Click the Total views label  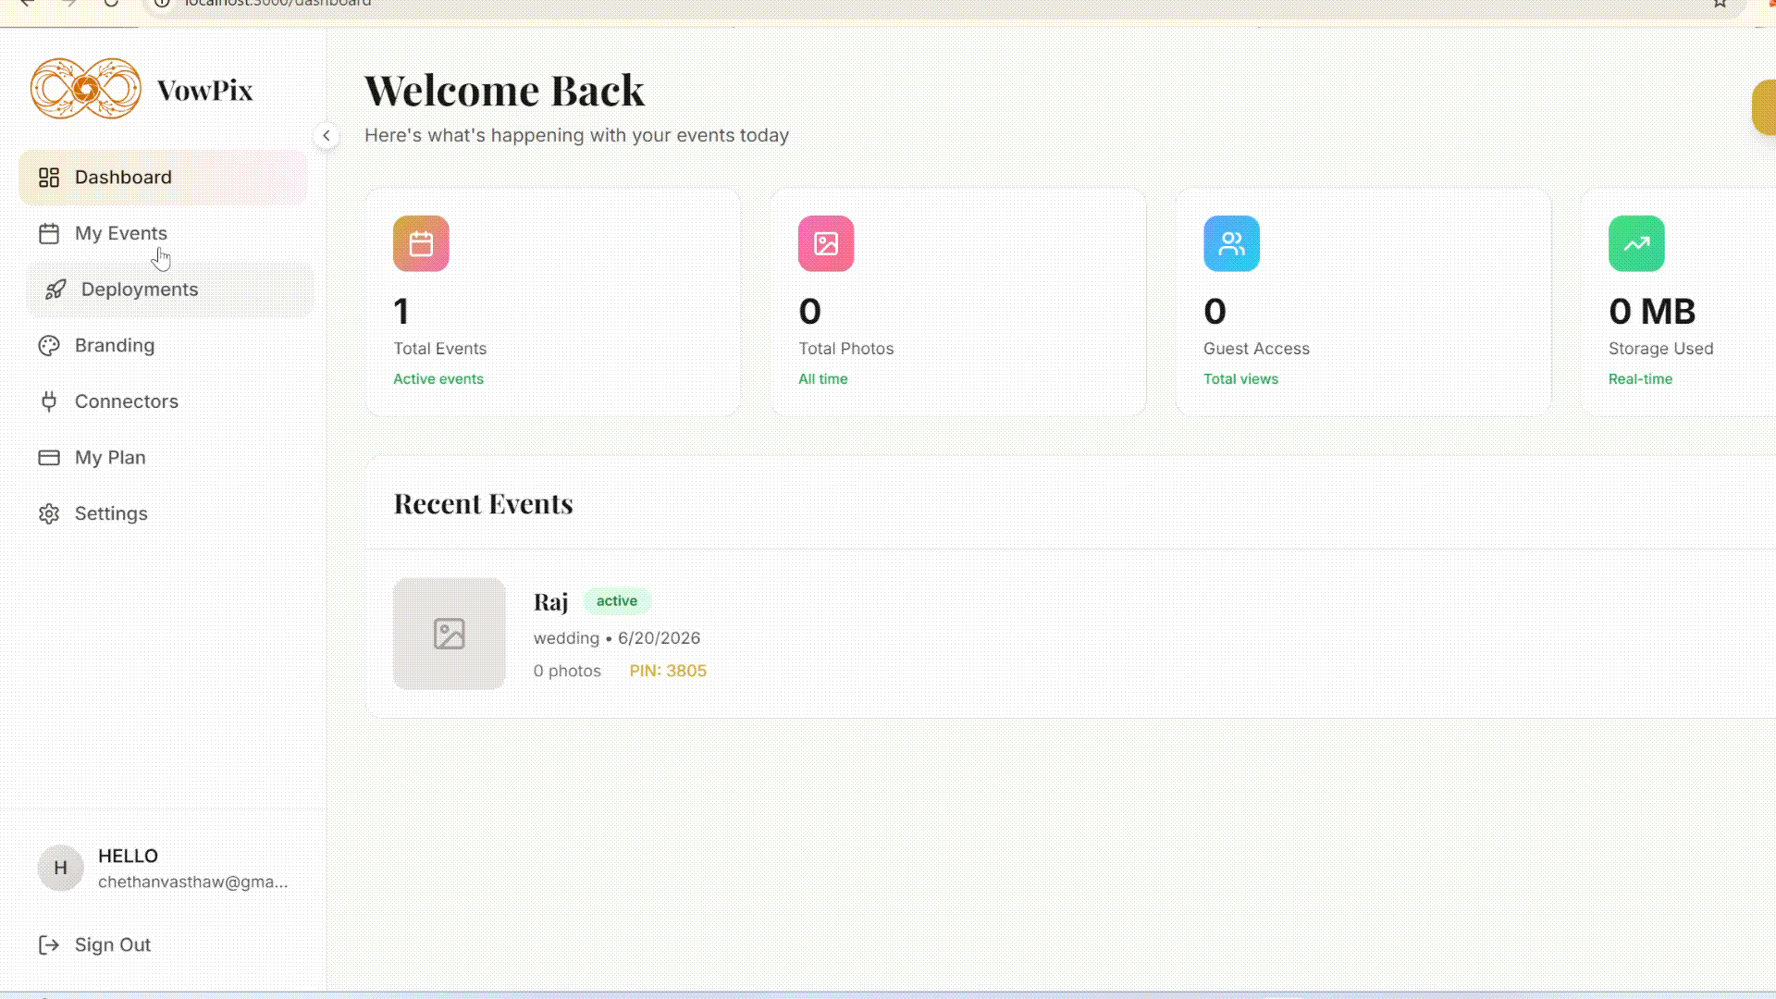(1240, 378)
